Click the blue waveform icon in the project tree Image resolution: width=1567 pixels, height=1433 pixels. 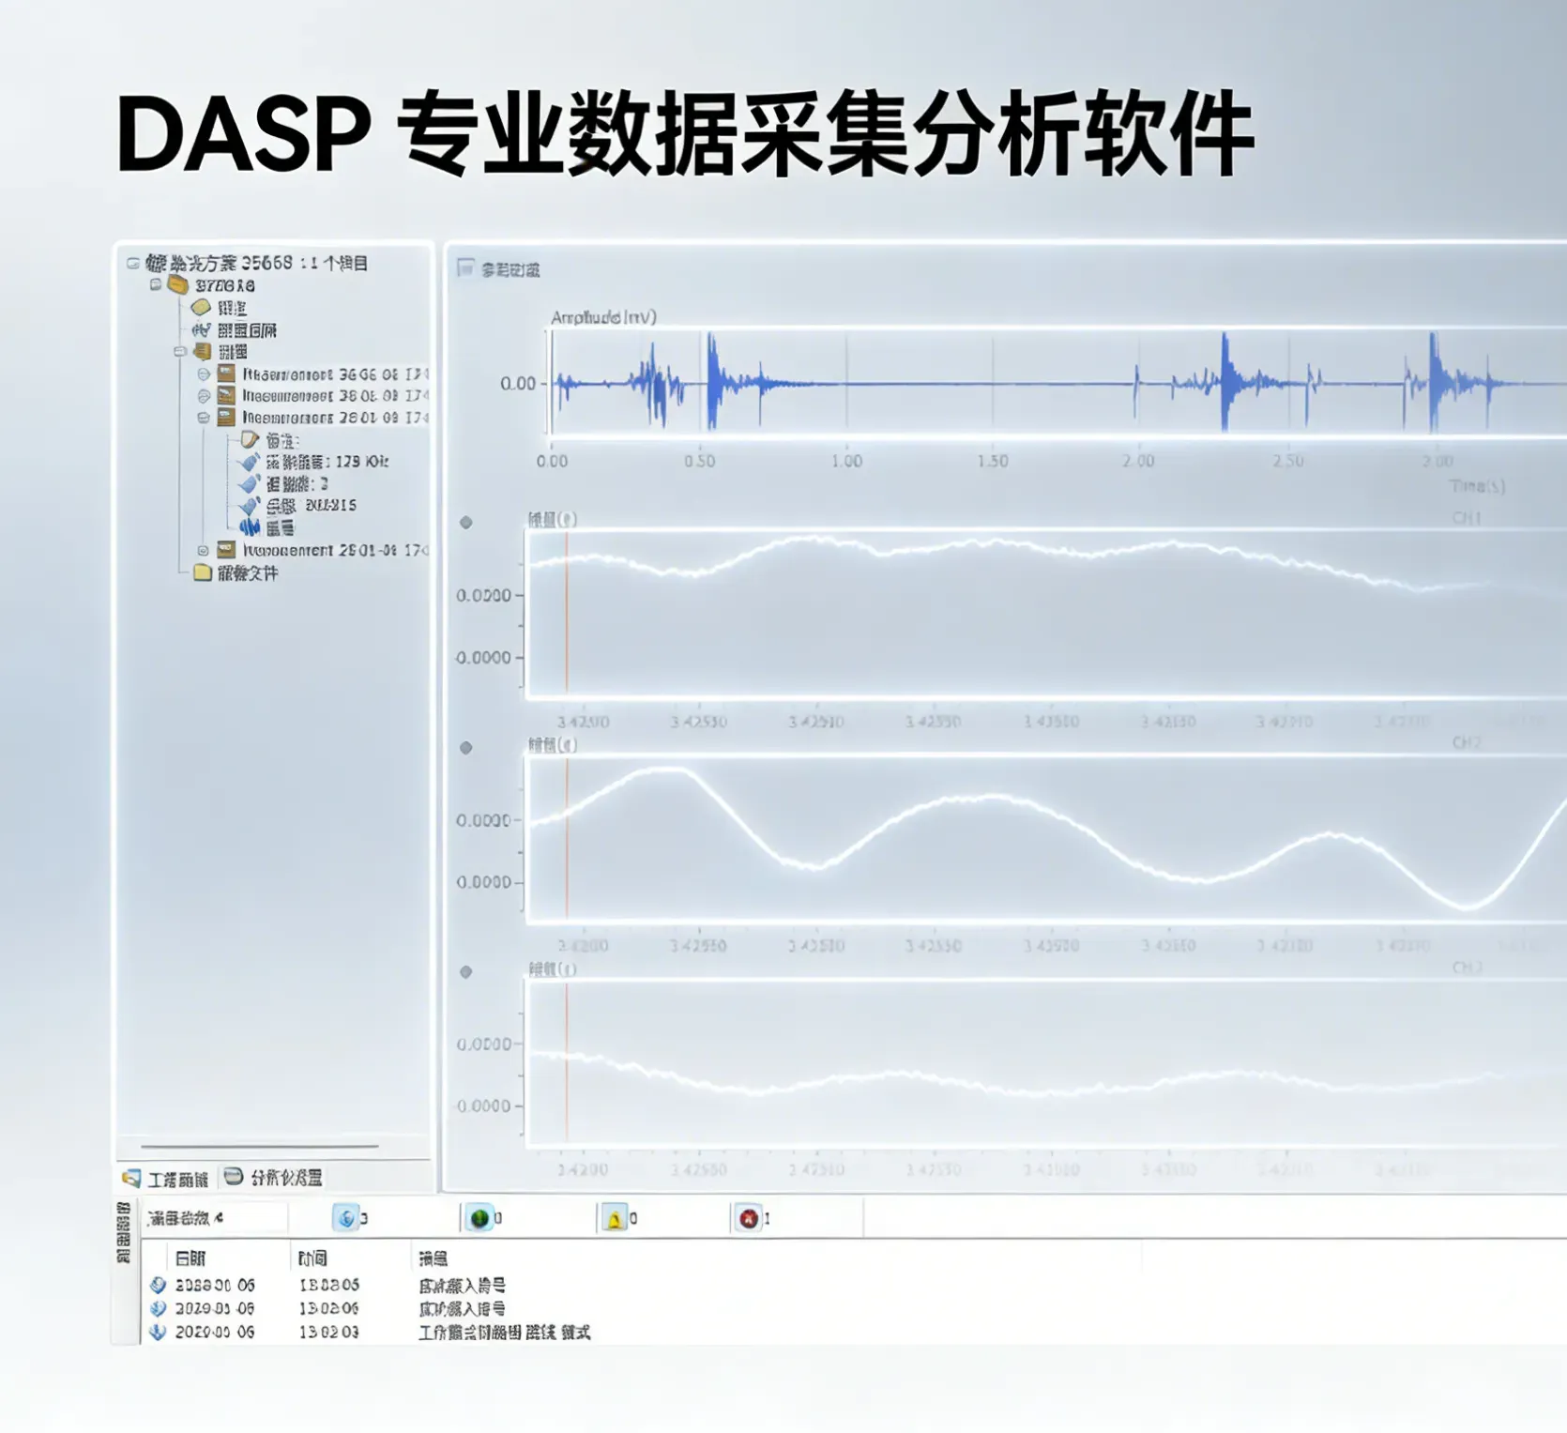[250, 527]
